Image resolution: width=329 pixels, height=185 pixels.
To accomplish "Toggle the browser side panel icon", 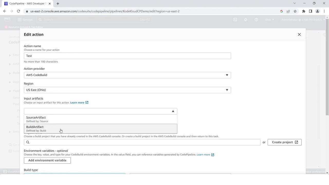I will (x=310, y=11).
